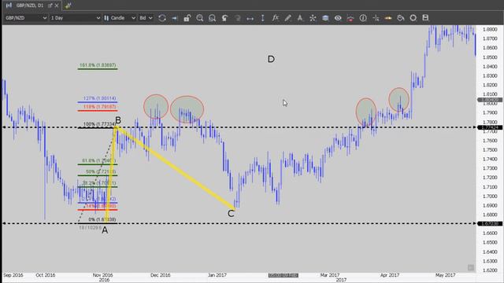The image size is (504, 283).
Task: Click the Mar 2017 time axis label
Action: point(330,275)
